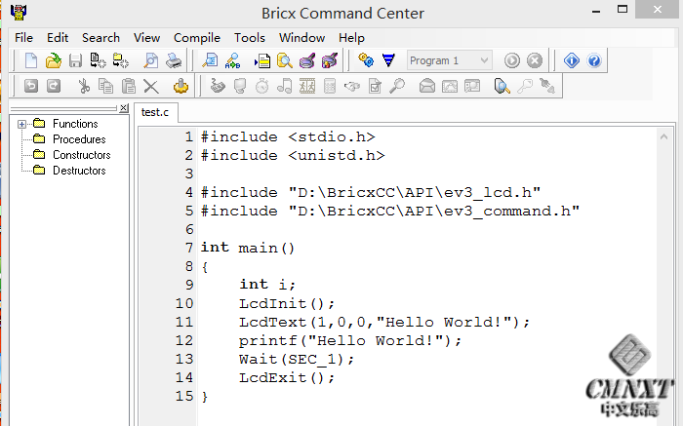Expand the Functions tree node
Viewport: 683px width, 426px height.
coord(21,125)
